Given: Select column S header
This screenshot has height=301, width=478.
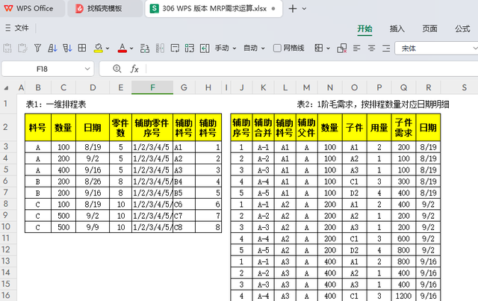Looking at the screenshot, I should tap(464, 88).
